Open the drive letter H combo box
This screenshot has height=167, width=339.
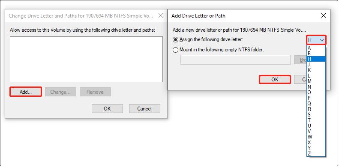pos(316,40)
